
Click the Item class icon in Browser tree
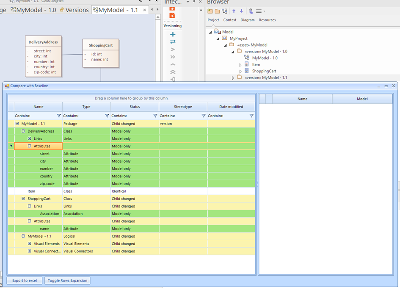point(247,64)
